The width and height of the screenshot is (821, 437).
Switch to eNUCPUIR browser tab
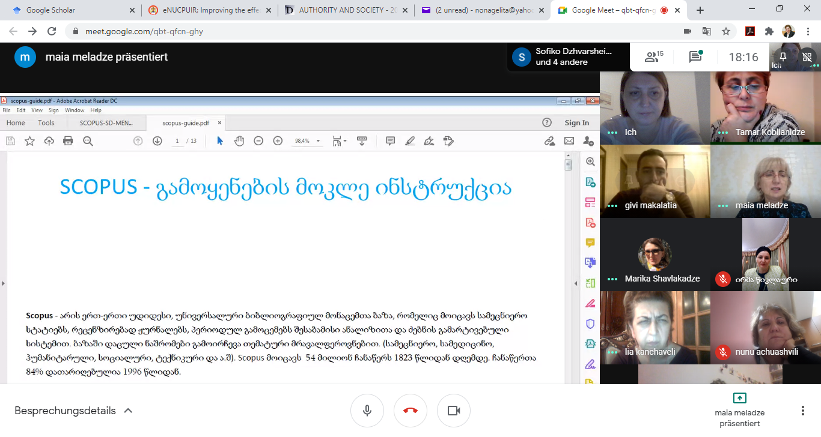(x=210, y=10)
